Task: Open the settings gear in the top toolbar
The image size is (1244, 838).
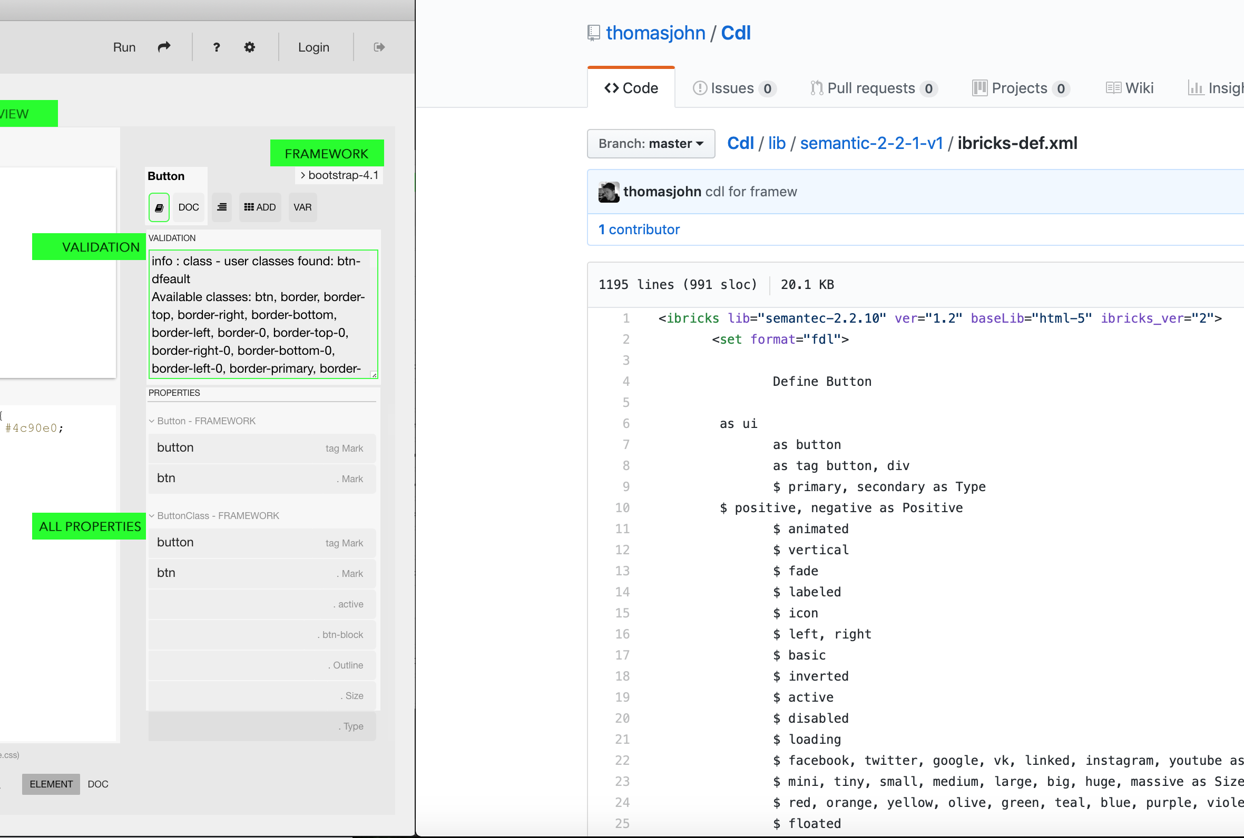Action: click(249, 47)
